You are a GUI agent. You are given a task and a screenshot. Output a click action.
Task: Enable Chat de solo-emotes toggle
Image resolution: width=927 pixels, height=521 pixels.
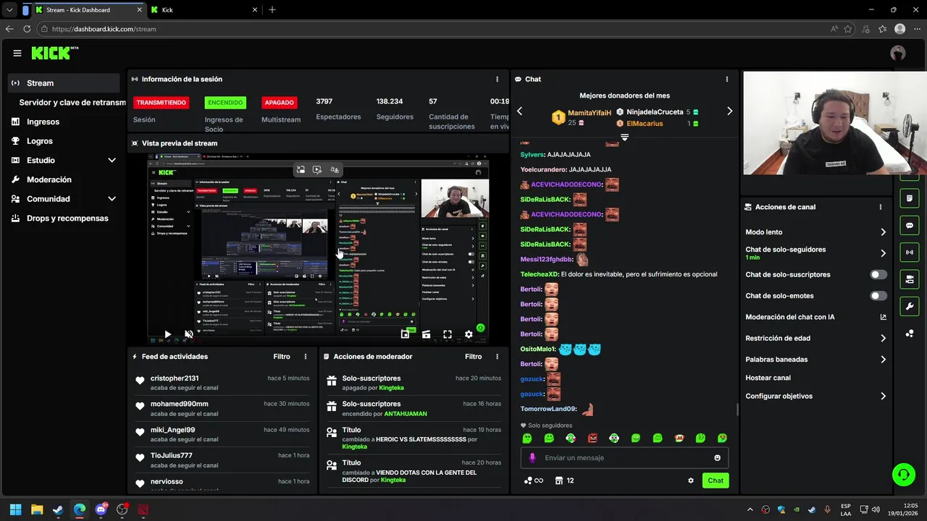(878, 296)
